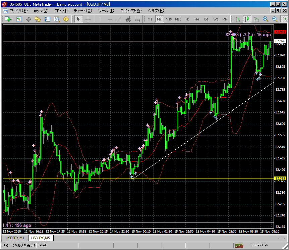Screen dimensions: 289x250
Task: Switch chart to line chart mode
Action: point(256,19)
